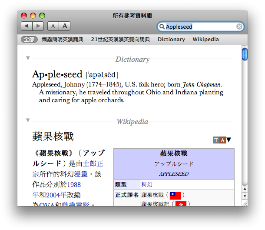Clear the search field with the X icon
This screenshot has height=230, width=265.
tap(239, 27)
